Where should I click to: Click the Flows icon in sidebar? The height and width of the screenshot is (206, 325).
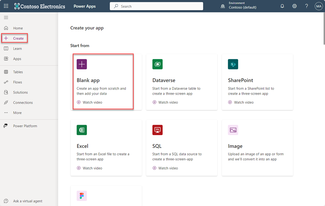pos(6,82)
